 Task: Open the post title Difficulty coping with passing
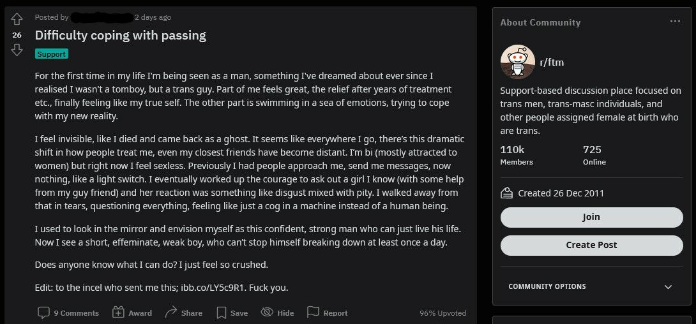(120, 36)
